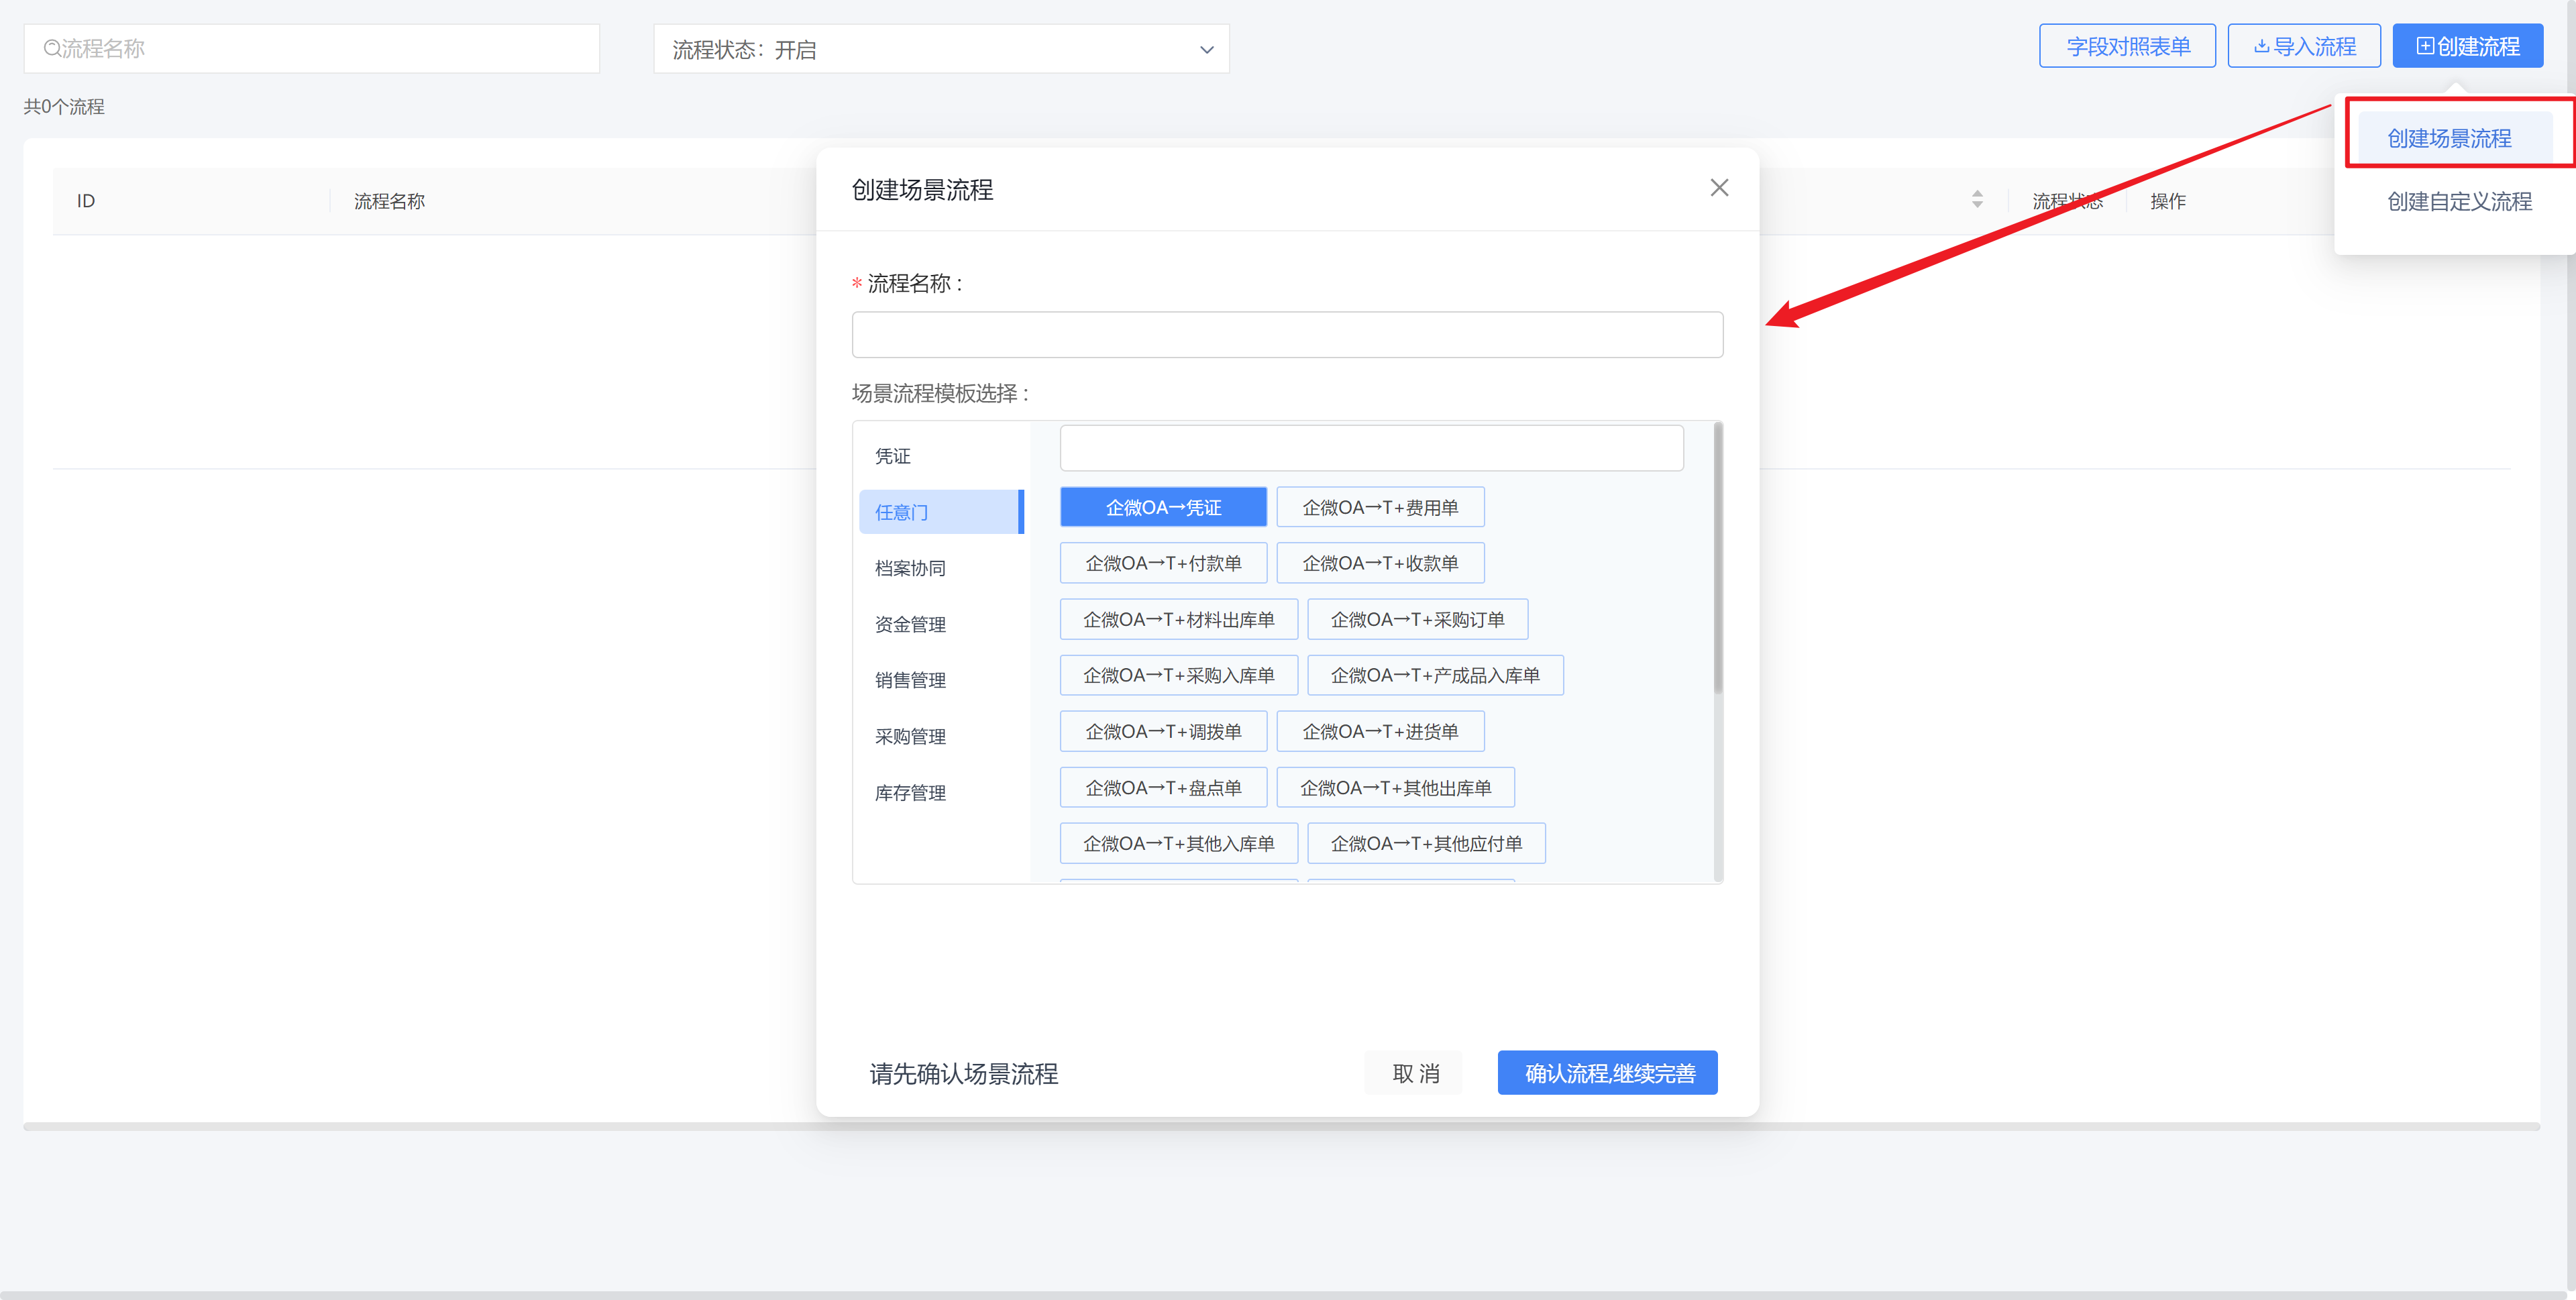This screenshot has width=2576, height=1300.
Task: Select the 库存管理 category
Action: pos(910,793)
